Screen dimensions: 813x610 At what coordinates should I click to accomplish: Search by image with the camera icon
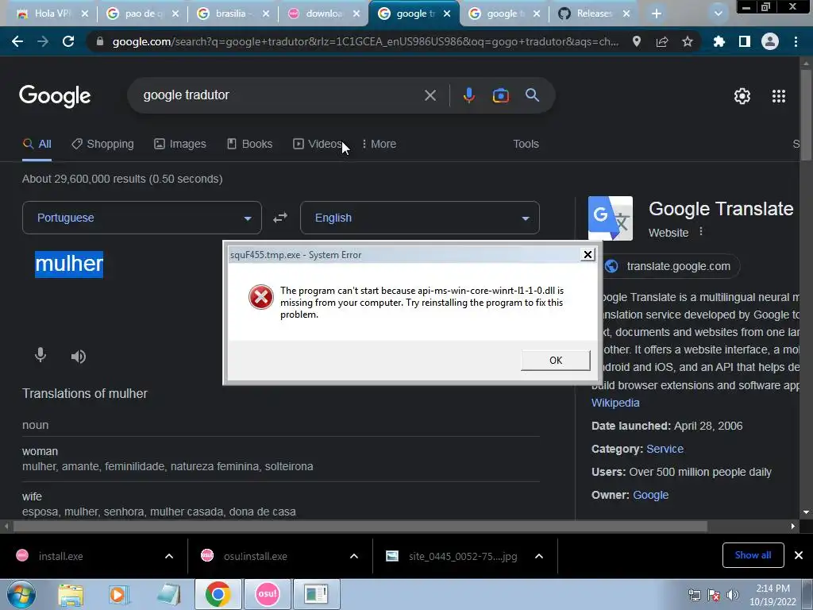pos(500,95)
